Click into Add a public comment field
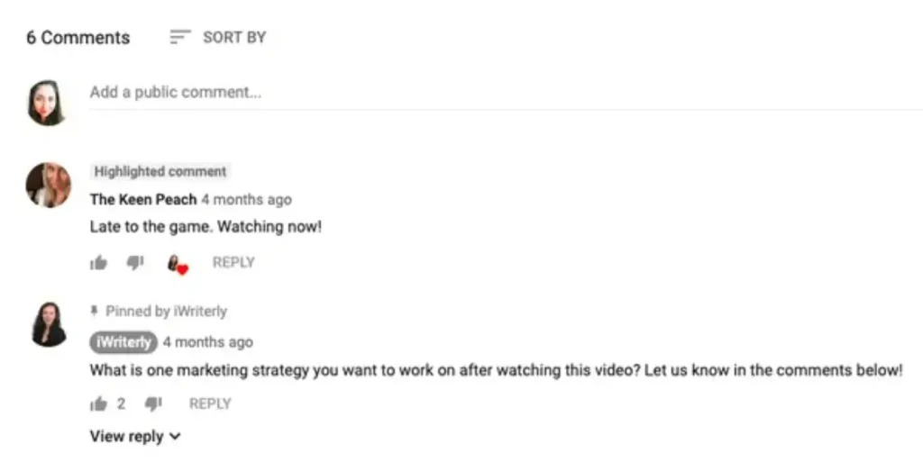Screen dimensions: 923x462 507,93
